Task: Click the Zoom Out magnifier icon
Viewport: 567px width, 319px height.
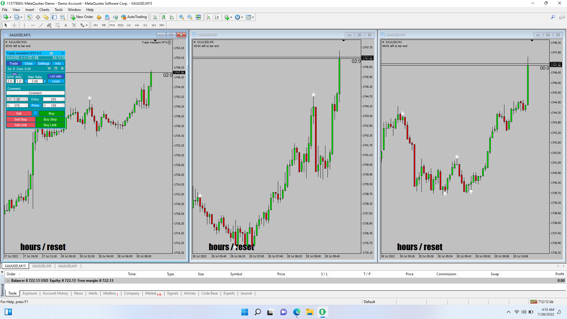Action: pos(190,17)
